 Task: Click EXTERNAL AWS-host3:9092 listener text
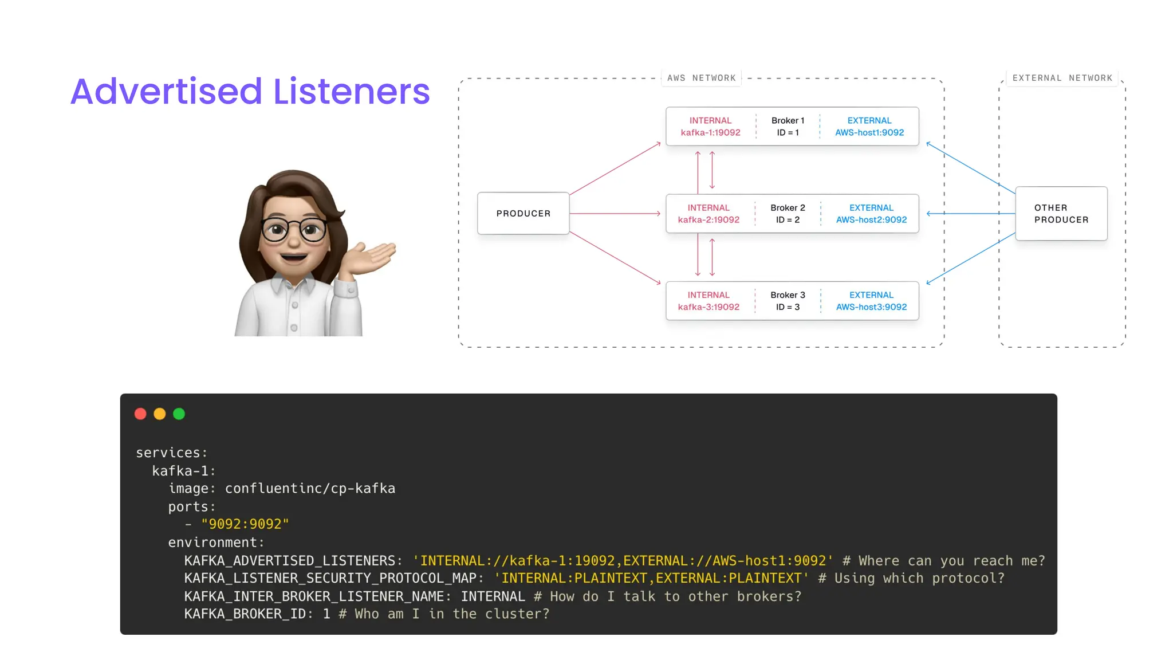pyautogui.click(x=871, y=301)
